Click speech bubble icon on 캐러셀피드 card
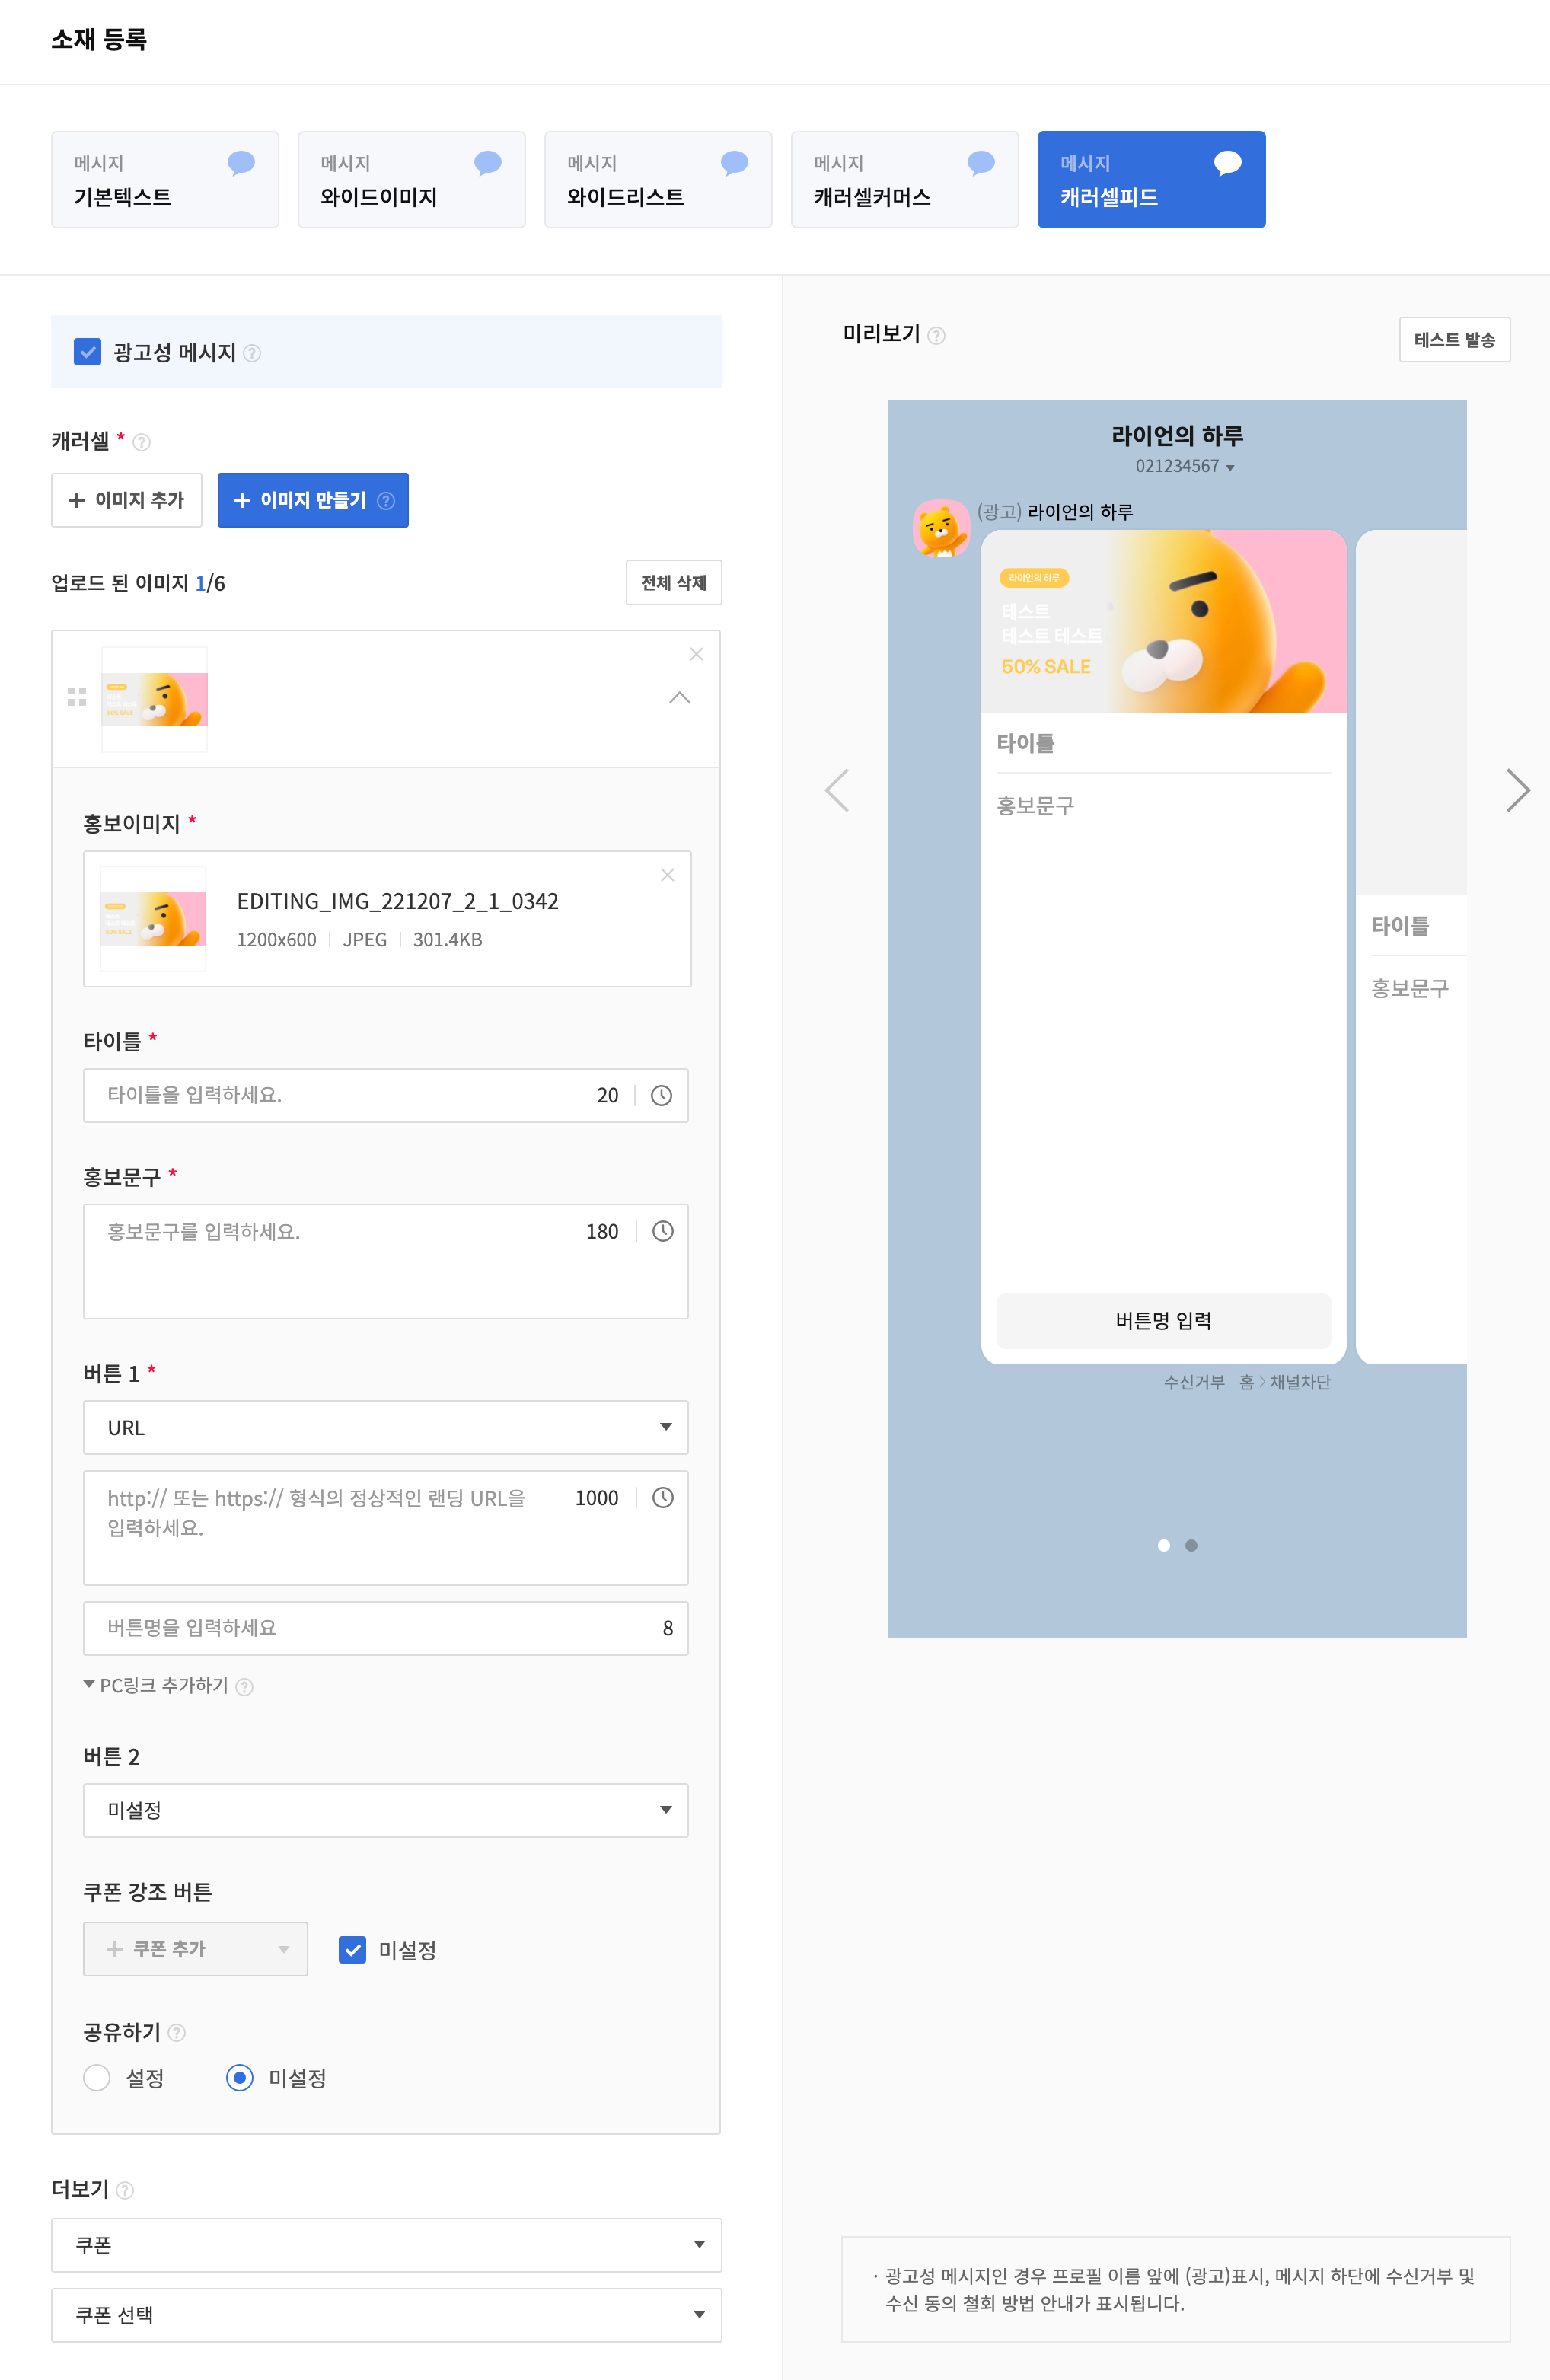1550x2380 pixels. click(1228, 163)
